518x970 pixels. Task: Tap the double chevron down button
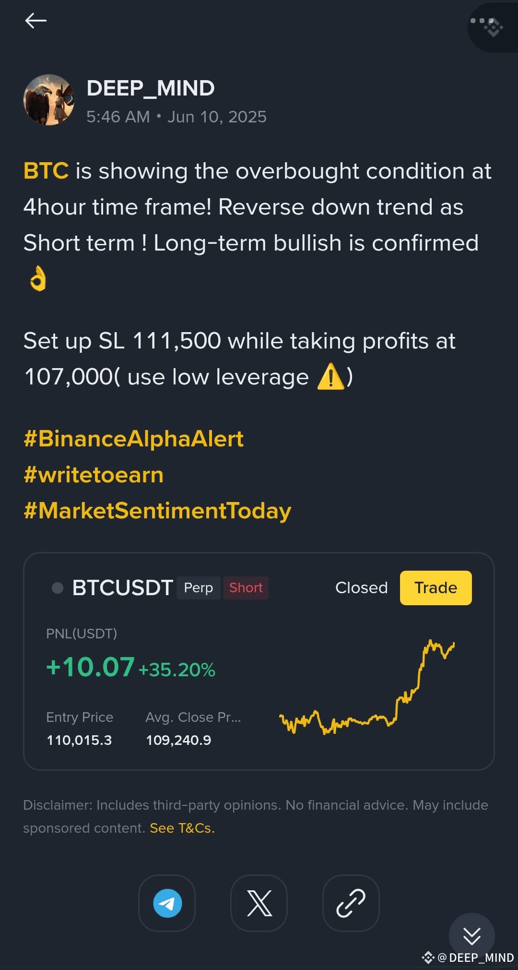coord(471,935)
